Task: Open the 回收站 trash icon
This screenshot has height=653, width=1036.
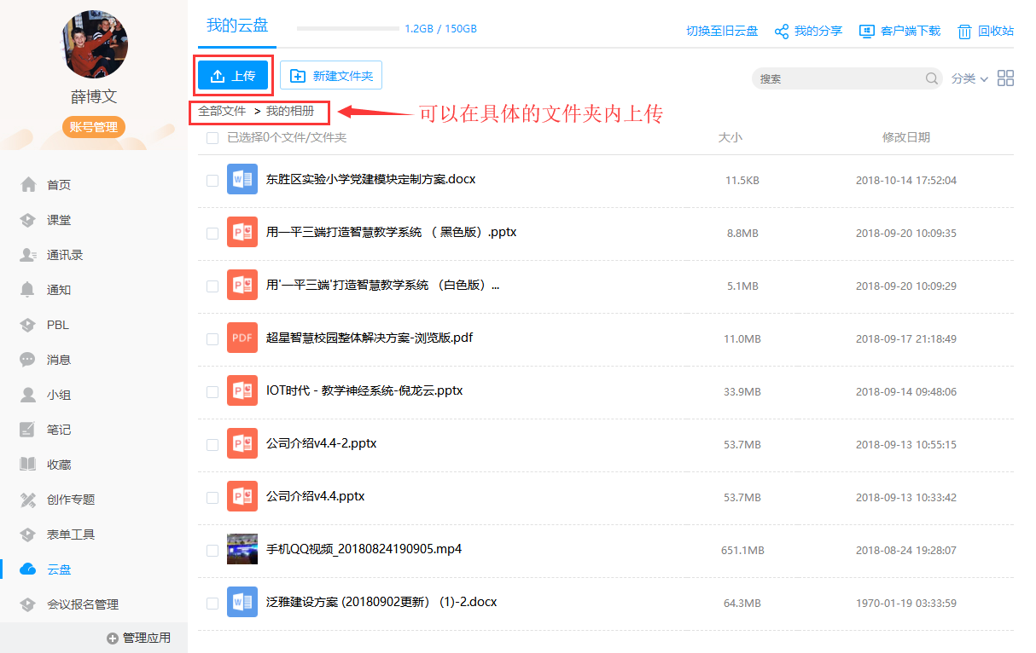Action: (x=964, y=32)
